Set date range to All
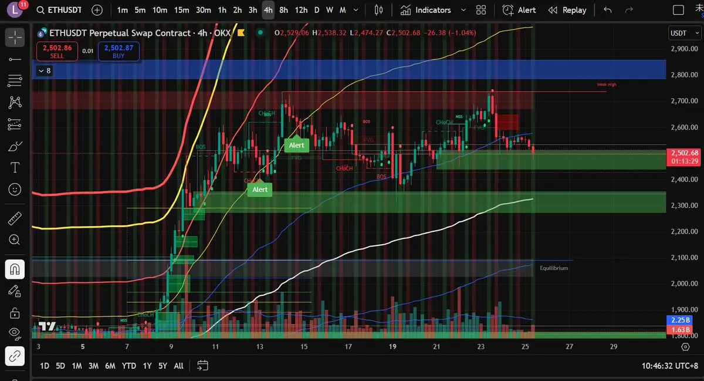 (179, 366)
